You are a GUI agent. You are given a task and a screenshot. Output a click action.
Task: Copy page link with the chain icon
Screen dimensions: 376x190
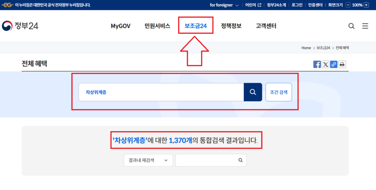[334, 65]
